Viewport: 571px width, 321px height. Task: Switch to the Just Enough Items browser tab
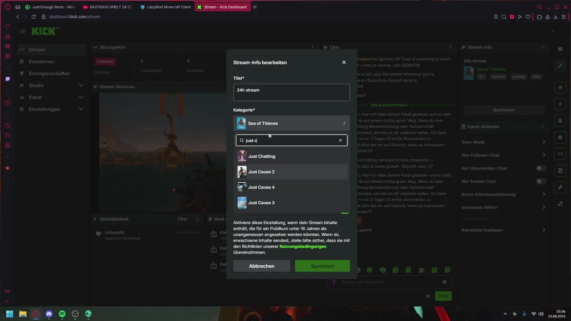pos(50,7)
